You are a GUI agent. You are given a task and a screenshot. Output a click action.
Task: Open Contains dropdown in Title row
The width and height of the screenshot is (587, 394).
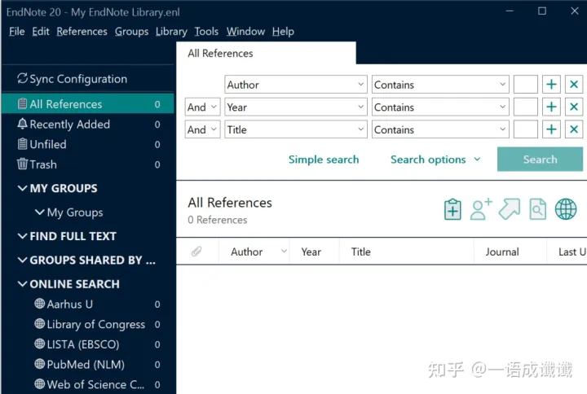[440, 129]
